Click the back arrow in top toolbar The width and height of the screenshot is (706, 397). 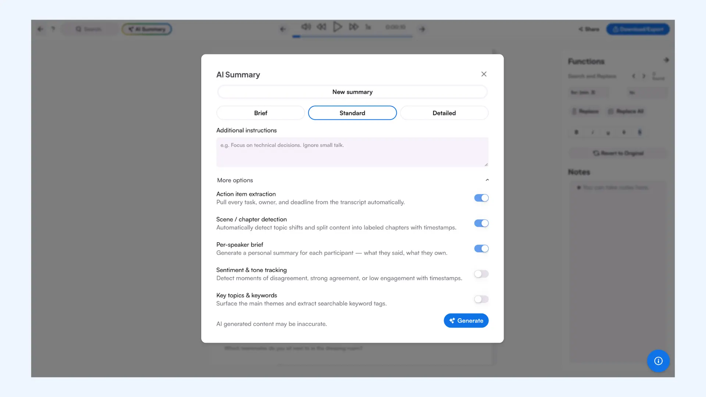pyautogui.click(x=40, y=29)
